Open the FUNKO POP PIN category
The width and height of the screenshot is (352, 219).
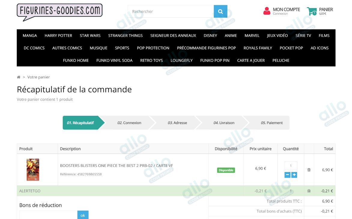[x=215, y=61]
